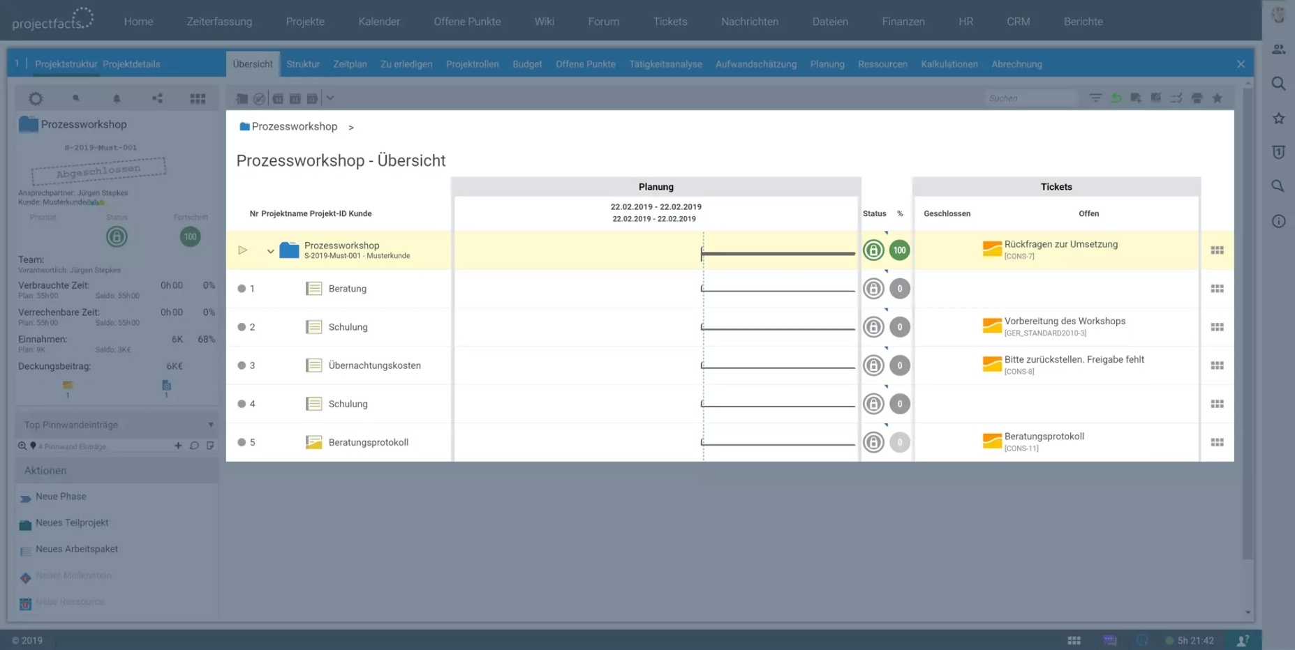Screen dimensions: 1295x650
Task: Click the green undo arrow icon in the toolbar
Action: 1116,98
